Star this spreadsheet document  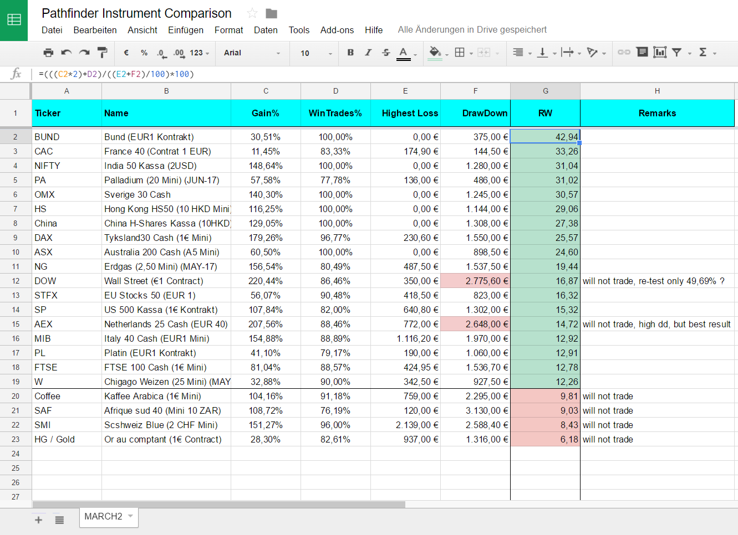pyautogui.click(x=252, y=13)
